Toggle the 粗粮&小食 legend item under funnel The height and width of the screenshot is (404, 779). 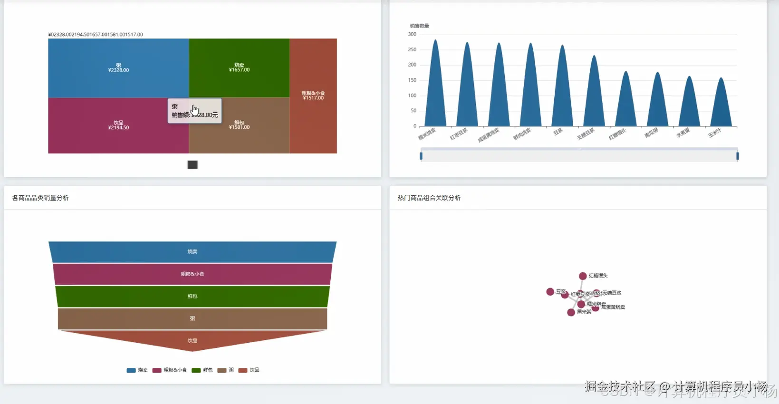(169, 370)
